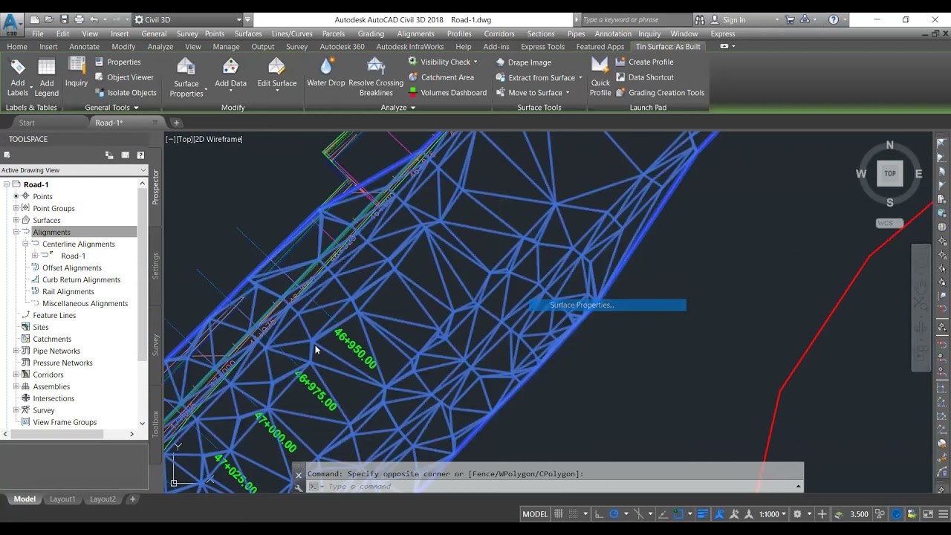The width and height of the screenshot is (951, 535).
Task: Select Intersections in the Prospector tree
Action: point(53,398)
